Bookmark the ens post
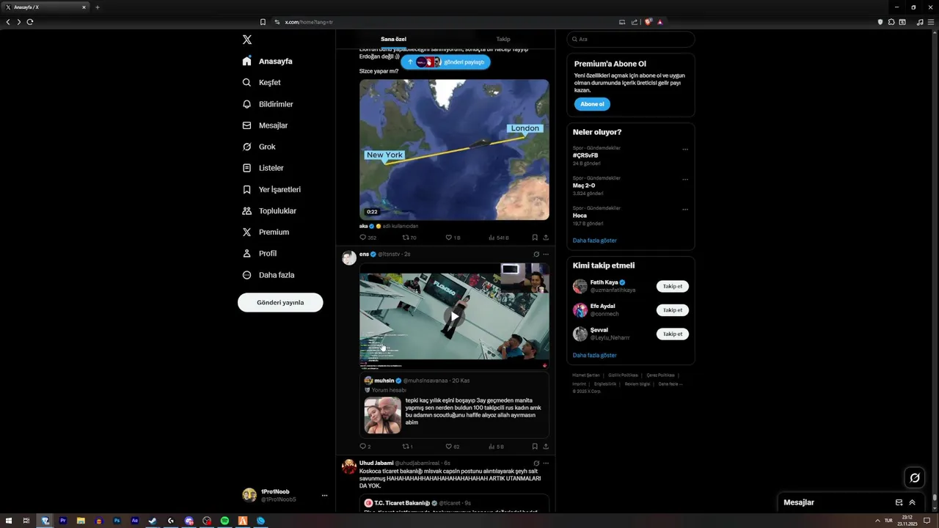This screenshot has width=939, height=528. click(535, 446)
